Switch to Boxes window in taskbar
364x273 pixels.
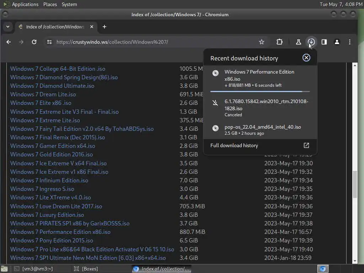click(x=86, y=269)
